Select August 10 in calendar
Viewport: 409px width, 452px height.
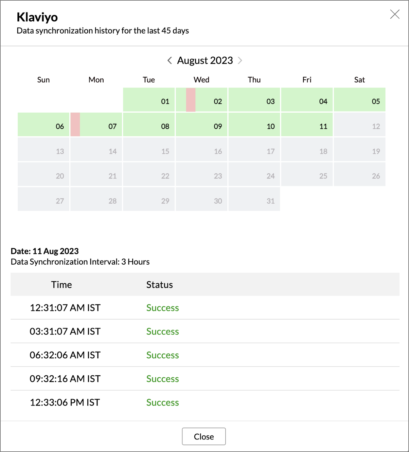[254, 125]
